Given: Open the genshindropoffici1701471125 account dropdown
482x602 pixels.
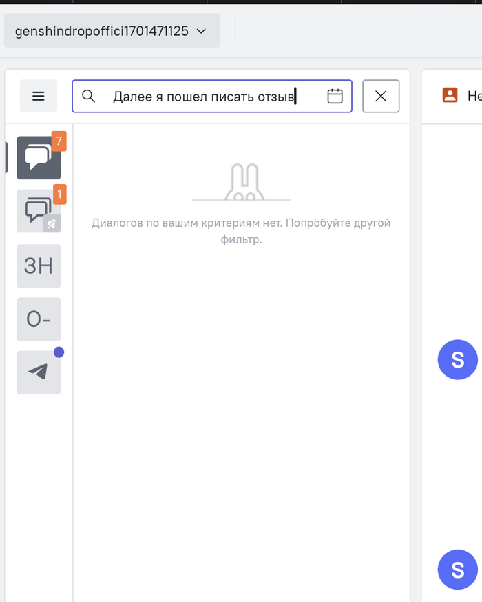Looking at the screenshot, I should [112, 31].
